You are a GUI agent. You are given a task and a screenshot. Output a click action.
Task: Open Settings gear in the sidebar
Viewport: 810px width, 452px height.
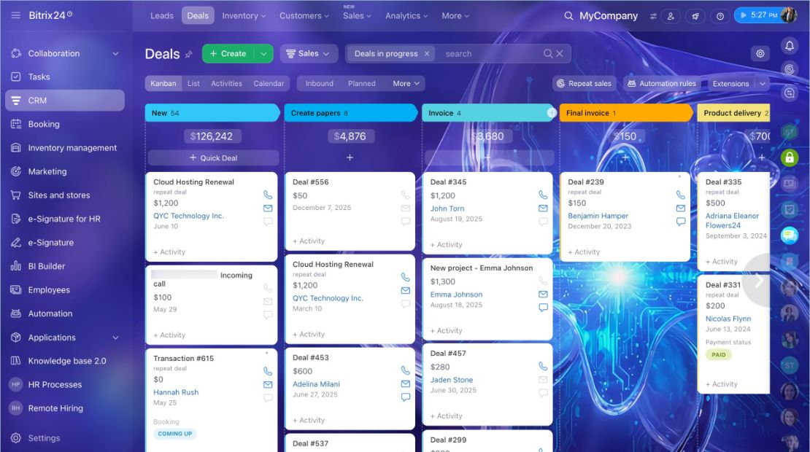(16, 438)
